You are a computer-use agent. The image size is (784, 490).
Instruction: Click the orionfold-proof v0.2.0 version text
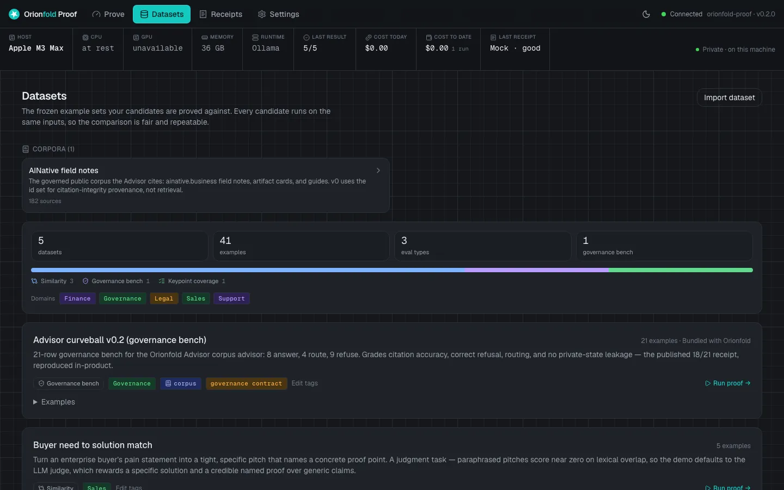tap(741, 14)
